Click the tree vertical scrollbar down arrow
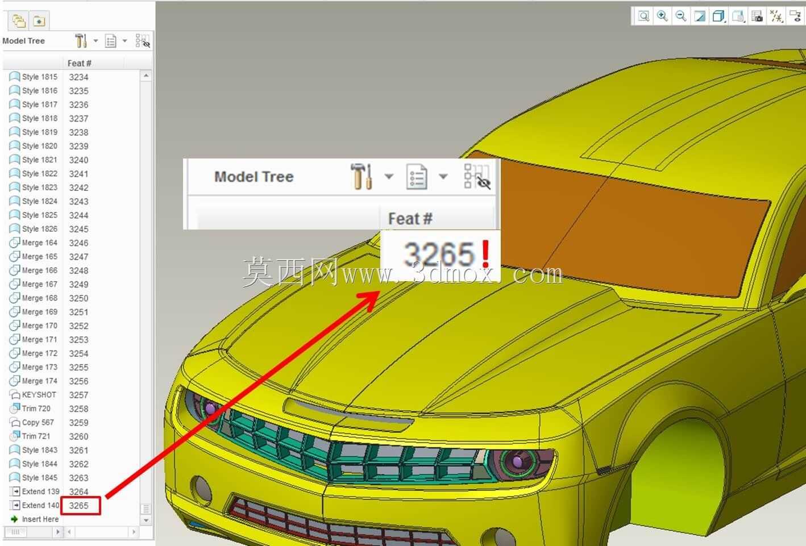The height and width of the screenshot is (546, 806). tap(146, 520)
